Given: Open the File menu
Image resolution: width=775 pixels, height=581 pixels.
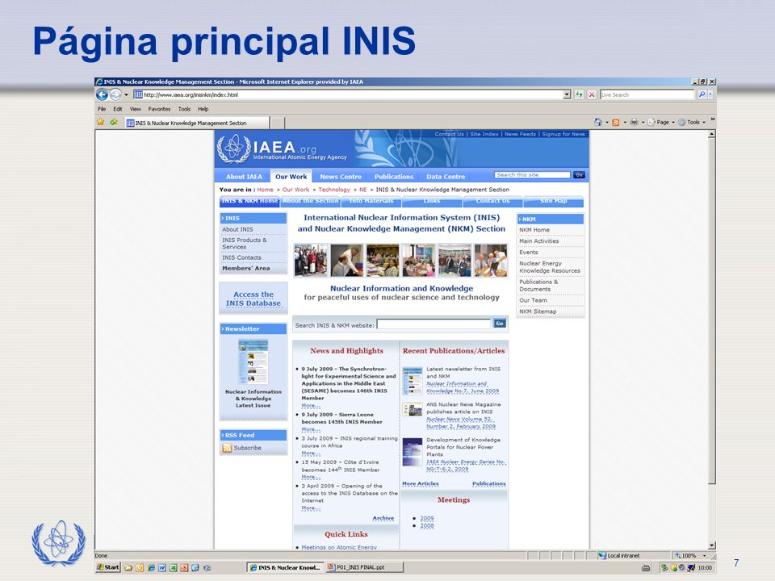Looking at the screenshot, I should click(x=102, y=109).
